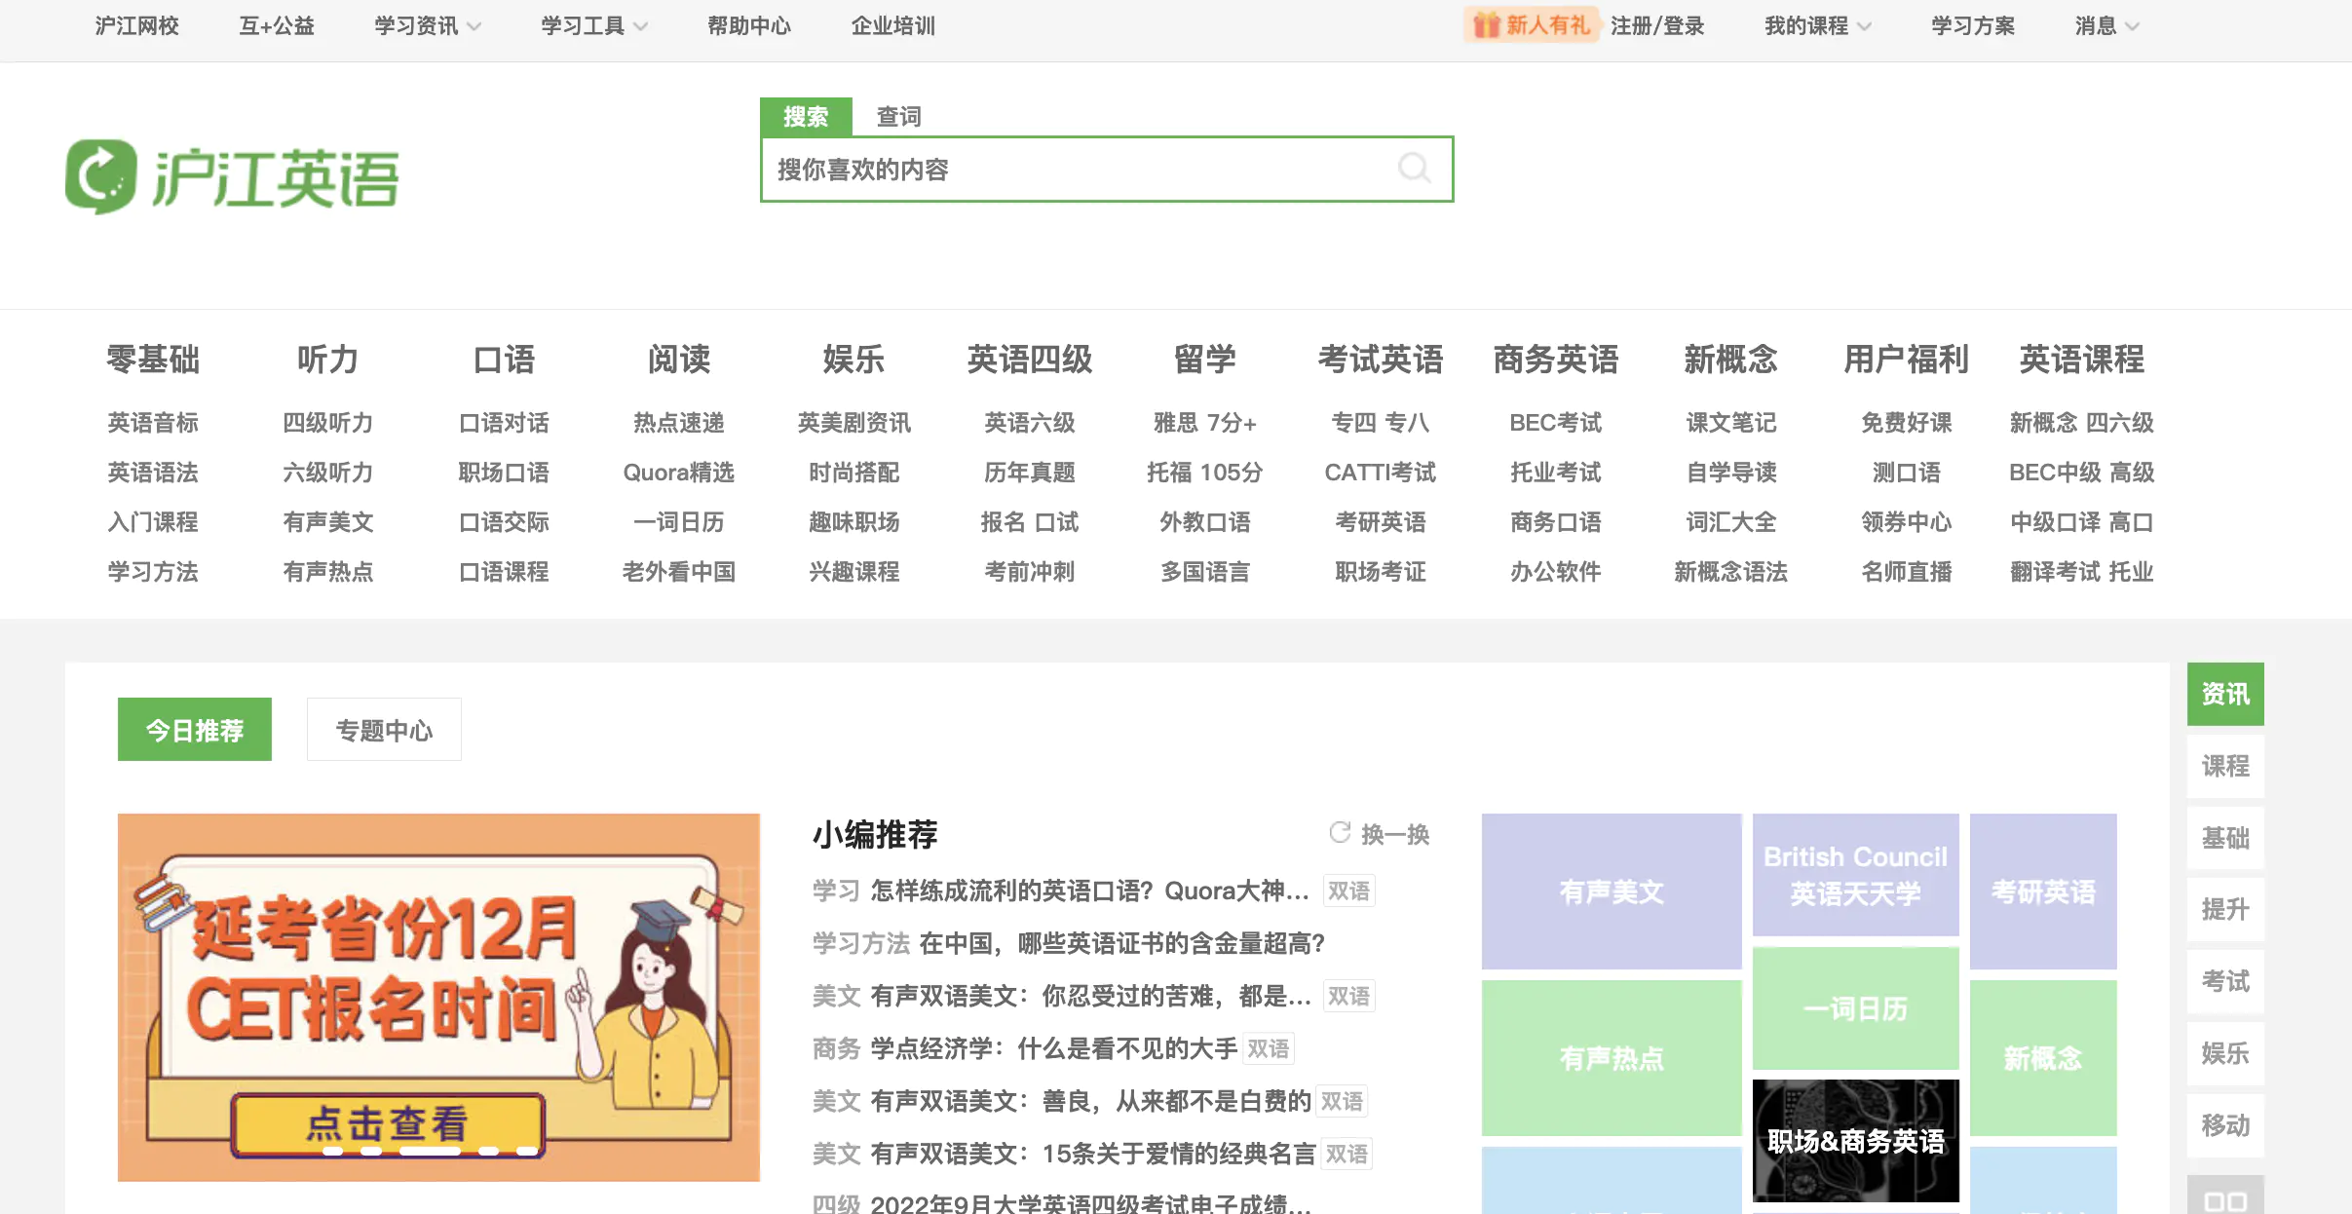Image resolution: width=2352 pixels, height=1214 pixels.
Task: Click the 免费好课 link
Action: click(x=1907, y=423)
